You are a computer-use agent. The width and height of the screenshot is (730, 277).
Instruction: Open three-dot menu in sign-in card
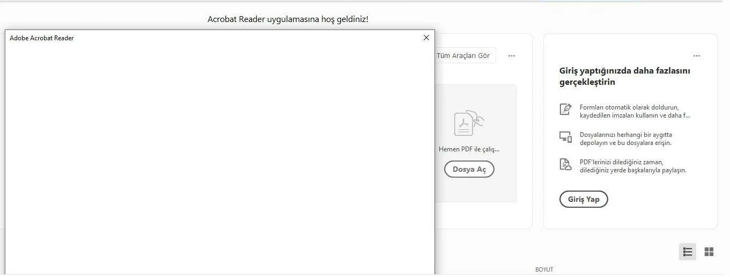(x=696, y=56)
